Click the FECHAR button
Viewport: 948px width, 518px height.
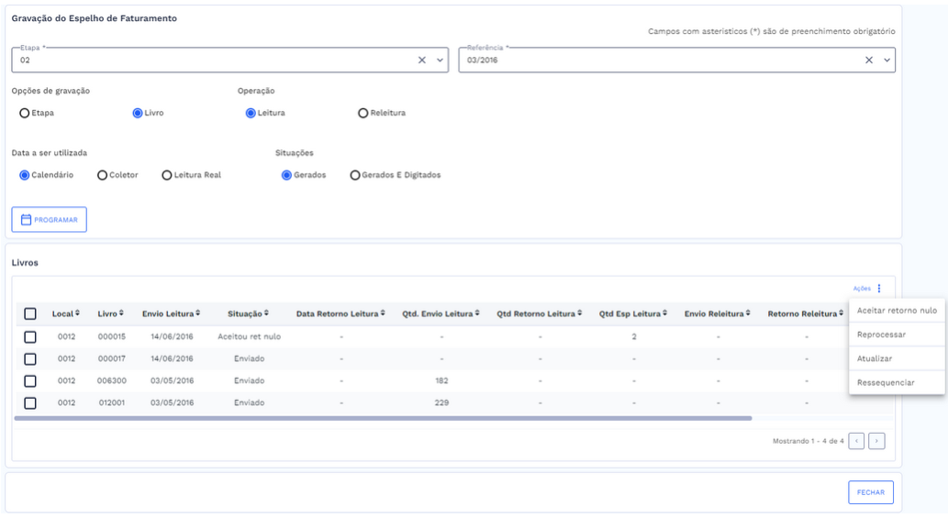point(870,492)
